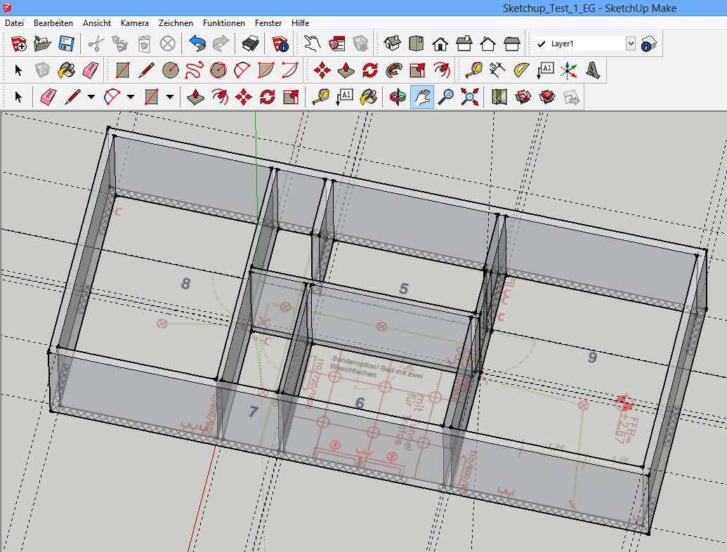Open the Ansicht menu
This screenshot has height=552, width=727.
pyautogui.click(x=97, y=22)
